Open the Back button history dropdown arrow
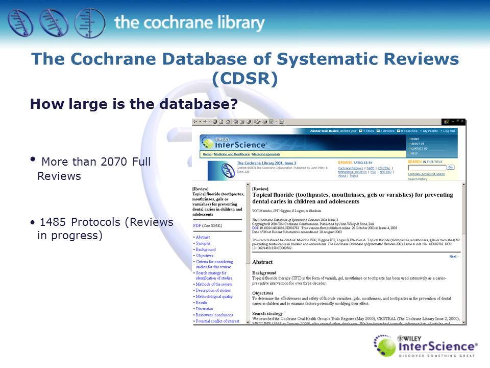Image resolution: width=490 pixels, height=368 pixels. tap(200, 122)
